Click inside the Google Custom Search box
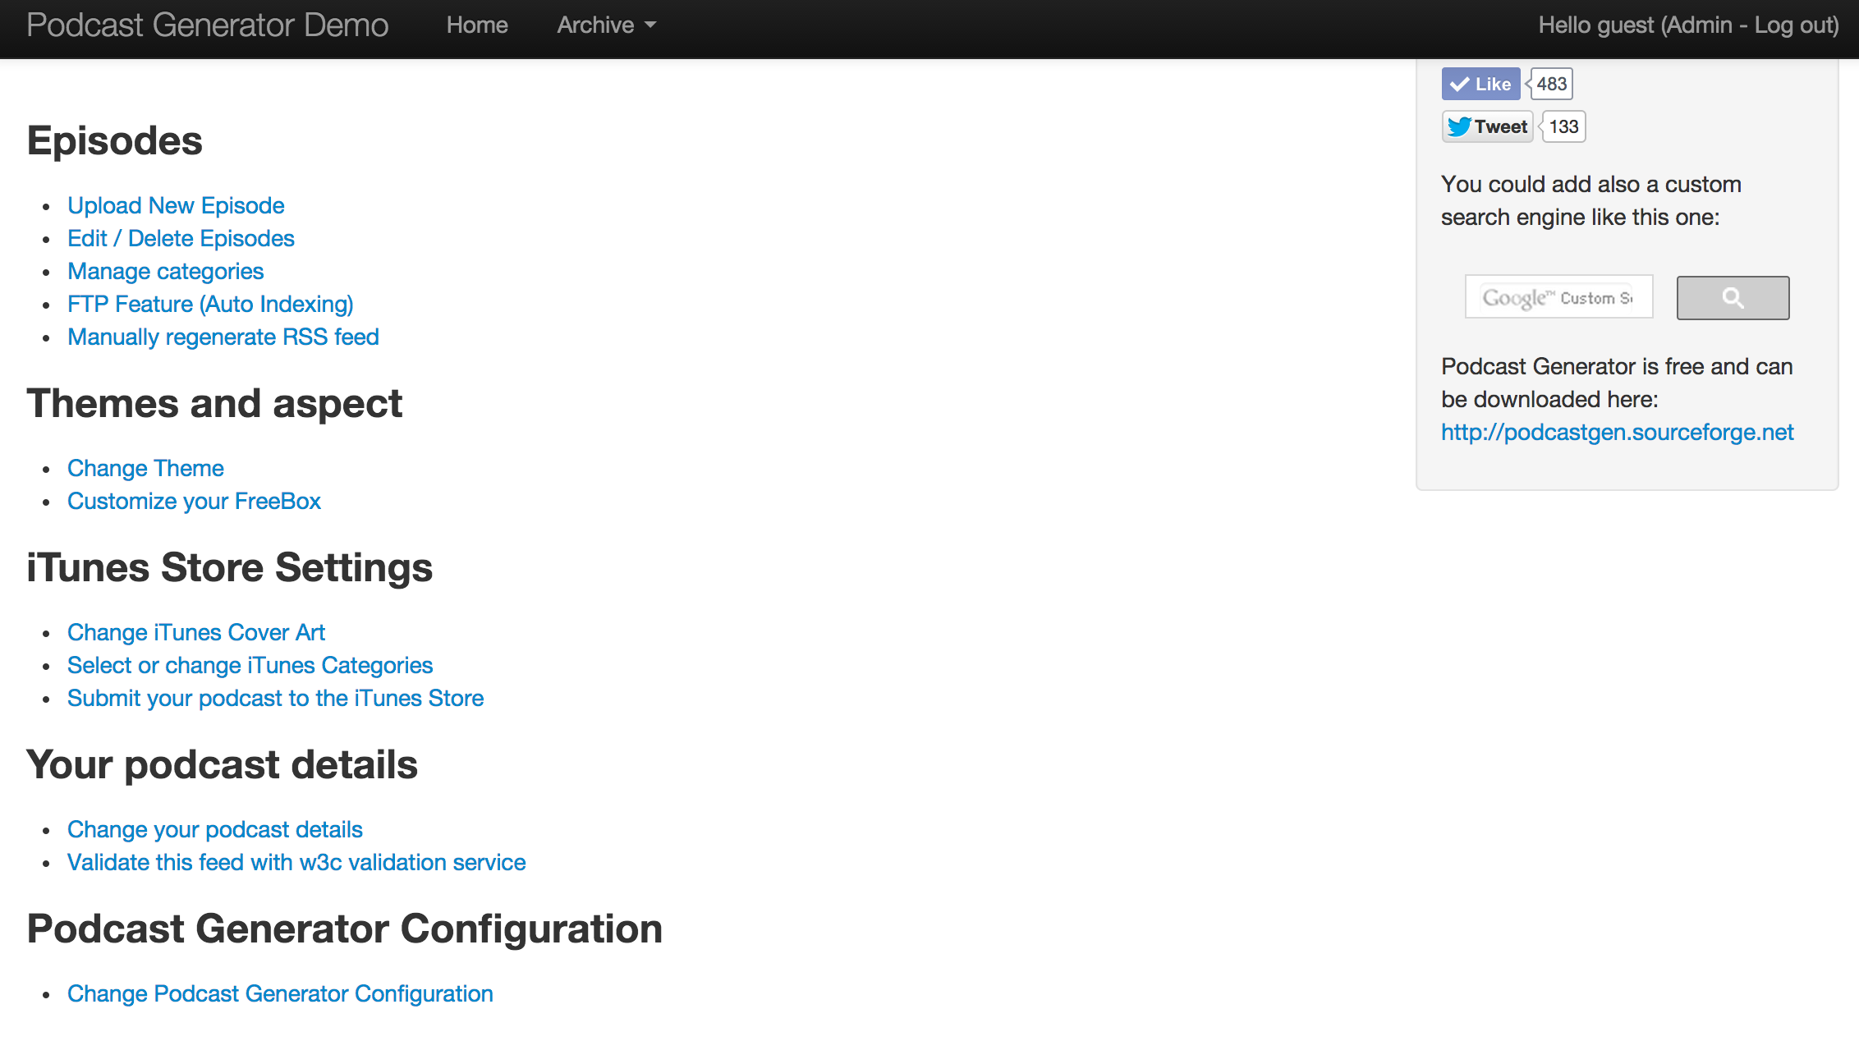Screen dimensions: 1859x1041 click(1558, 297)
